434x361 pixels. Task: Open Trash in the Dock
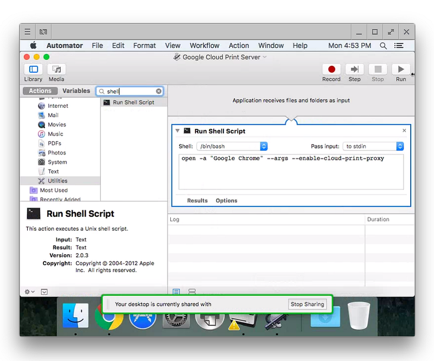pyautogui.click(x=359, y=315)
